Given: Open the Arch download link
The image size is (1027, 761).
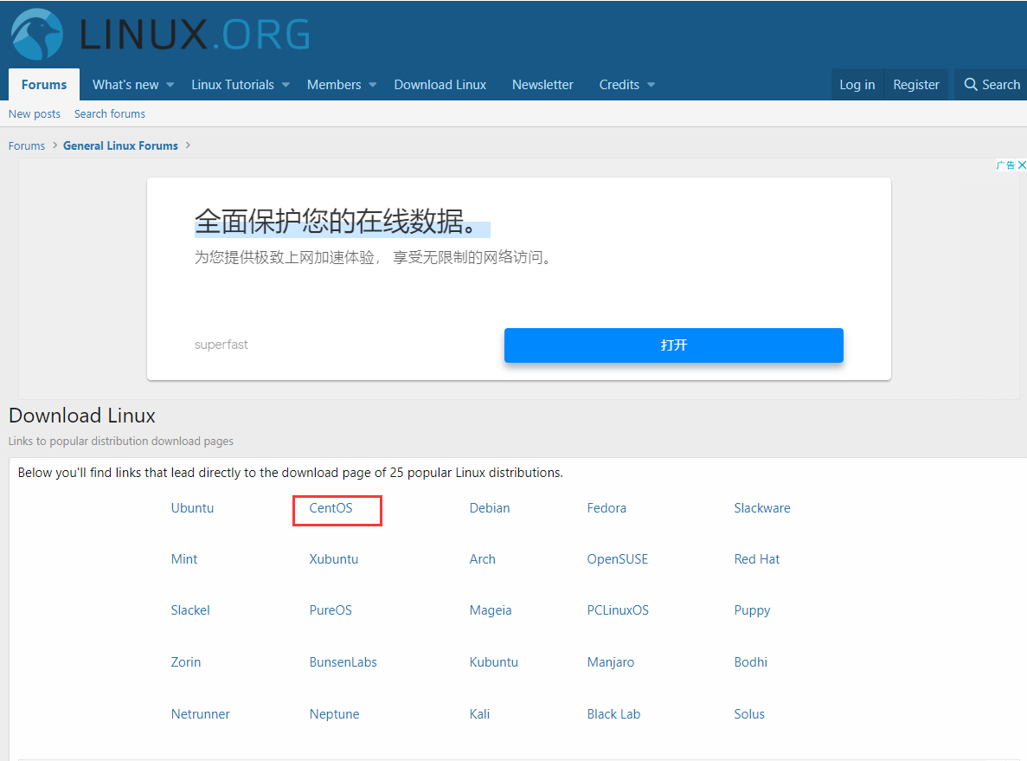Looking at the screenshot, I should [x=482, y=559].
